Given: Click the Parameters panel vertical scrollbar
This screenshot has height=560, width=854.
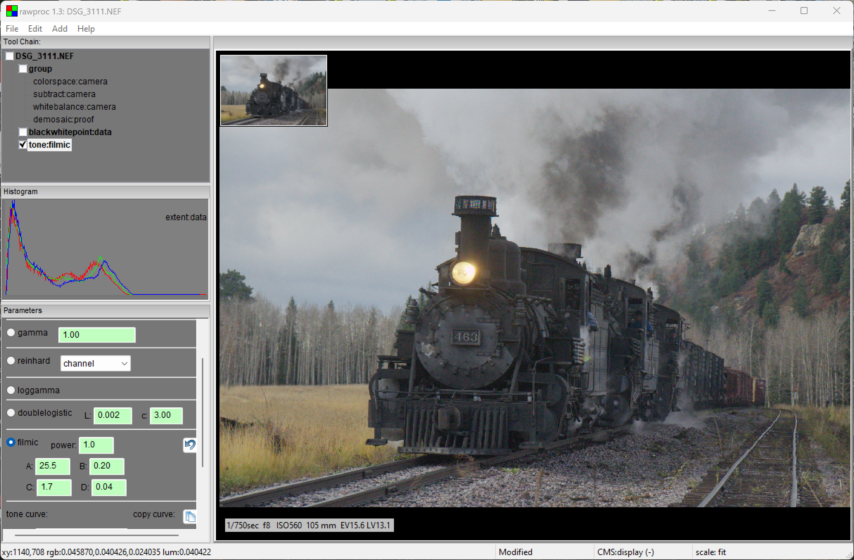Looking at the screenshot, I should click(203, 413).
